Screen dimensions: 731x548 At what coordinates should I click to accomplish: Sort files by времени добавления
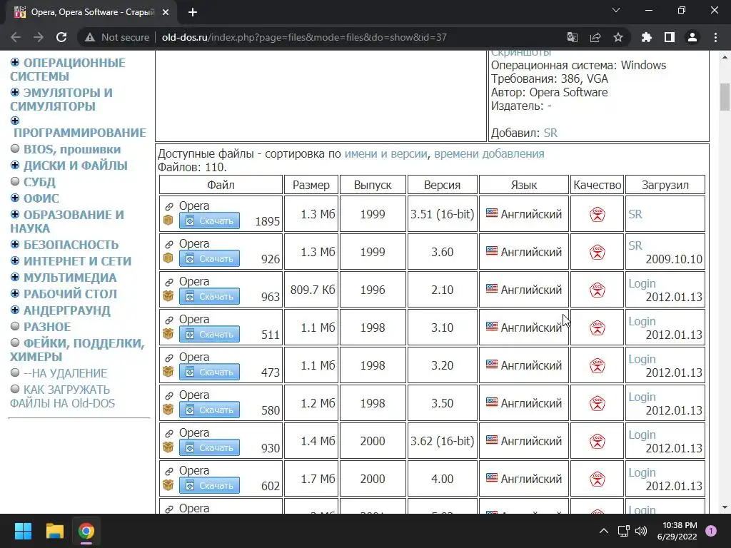click(x=489, y=154)
